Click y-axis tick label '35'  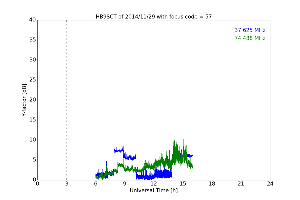32,40
